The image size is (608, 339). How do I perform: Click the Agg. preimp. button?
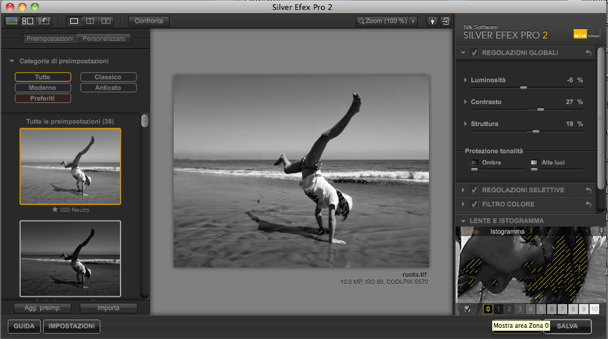point(43,308)
